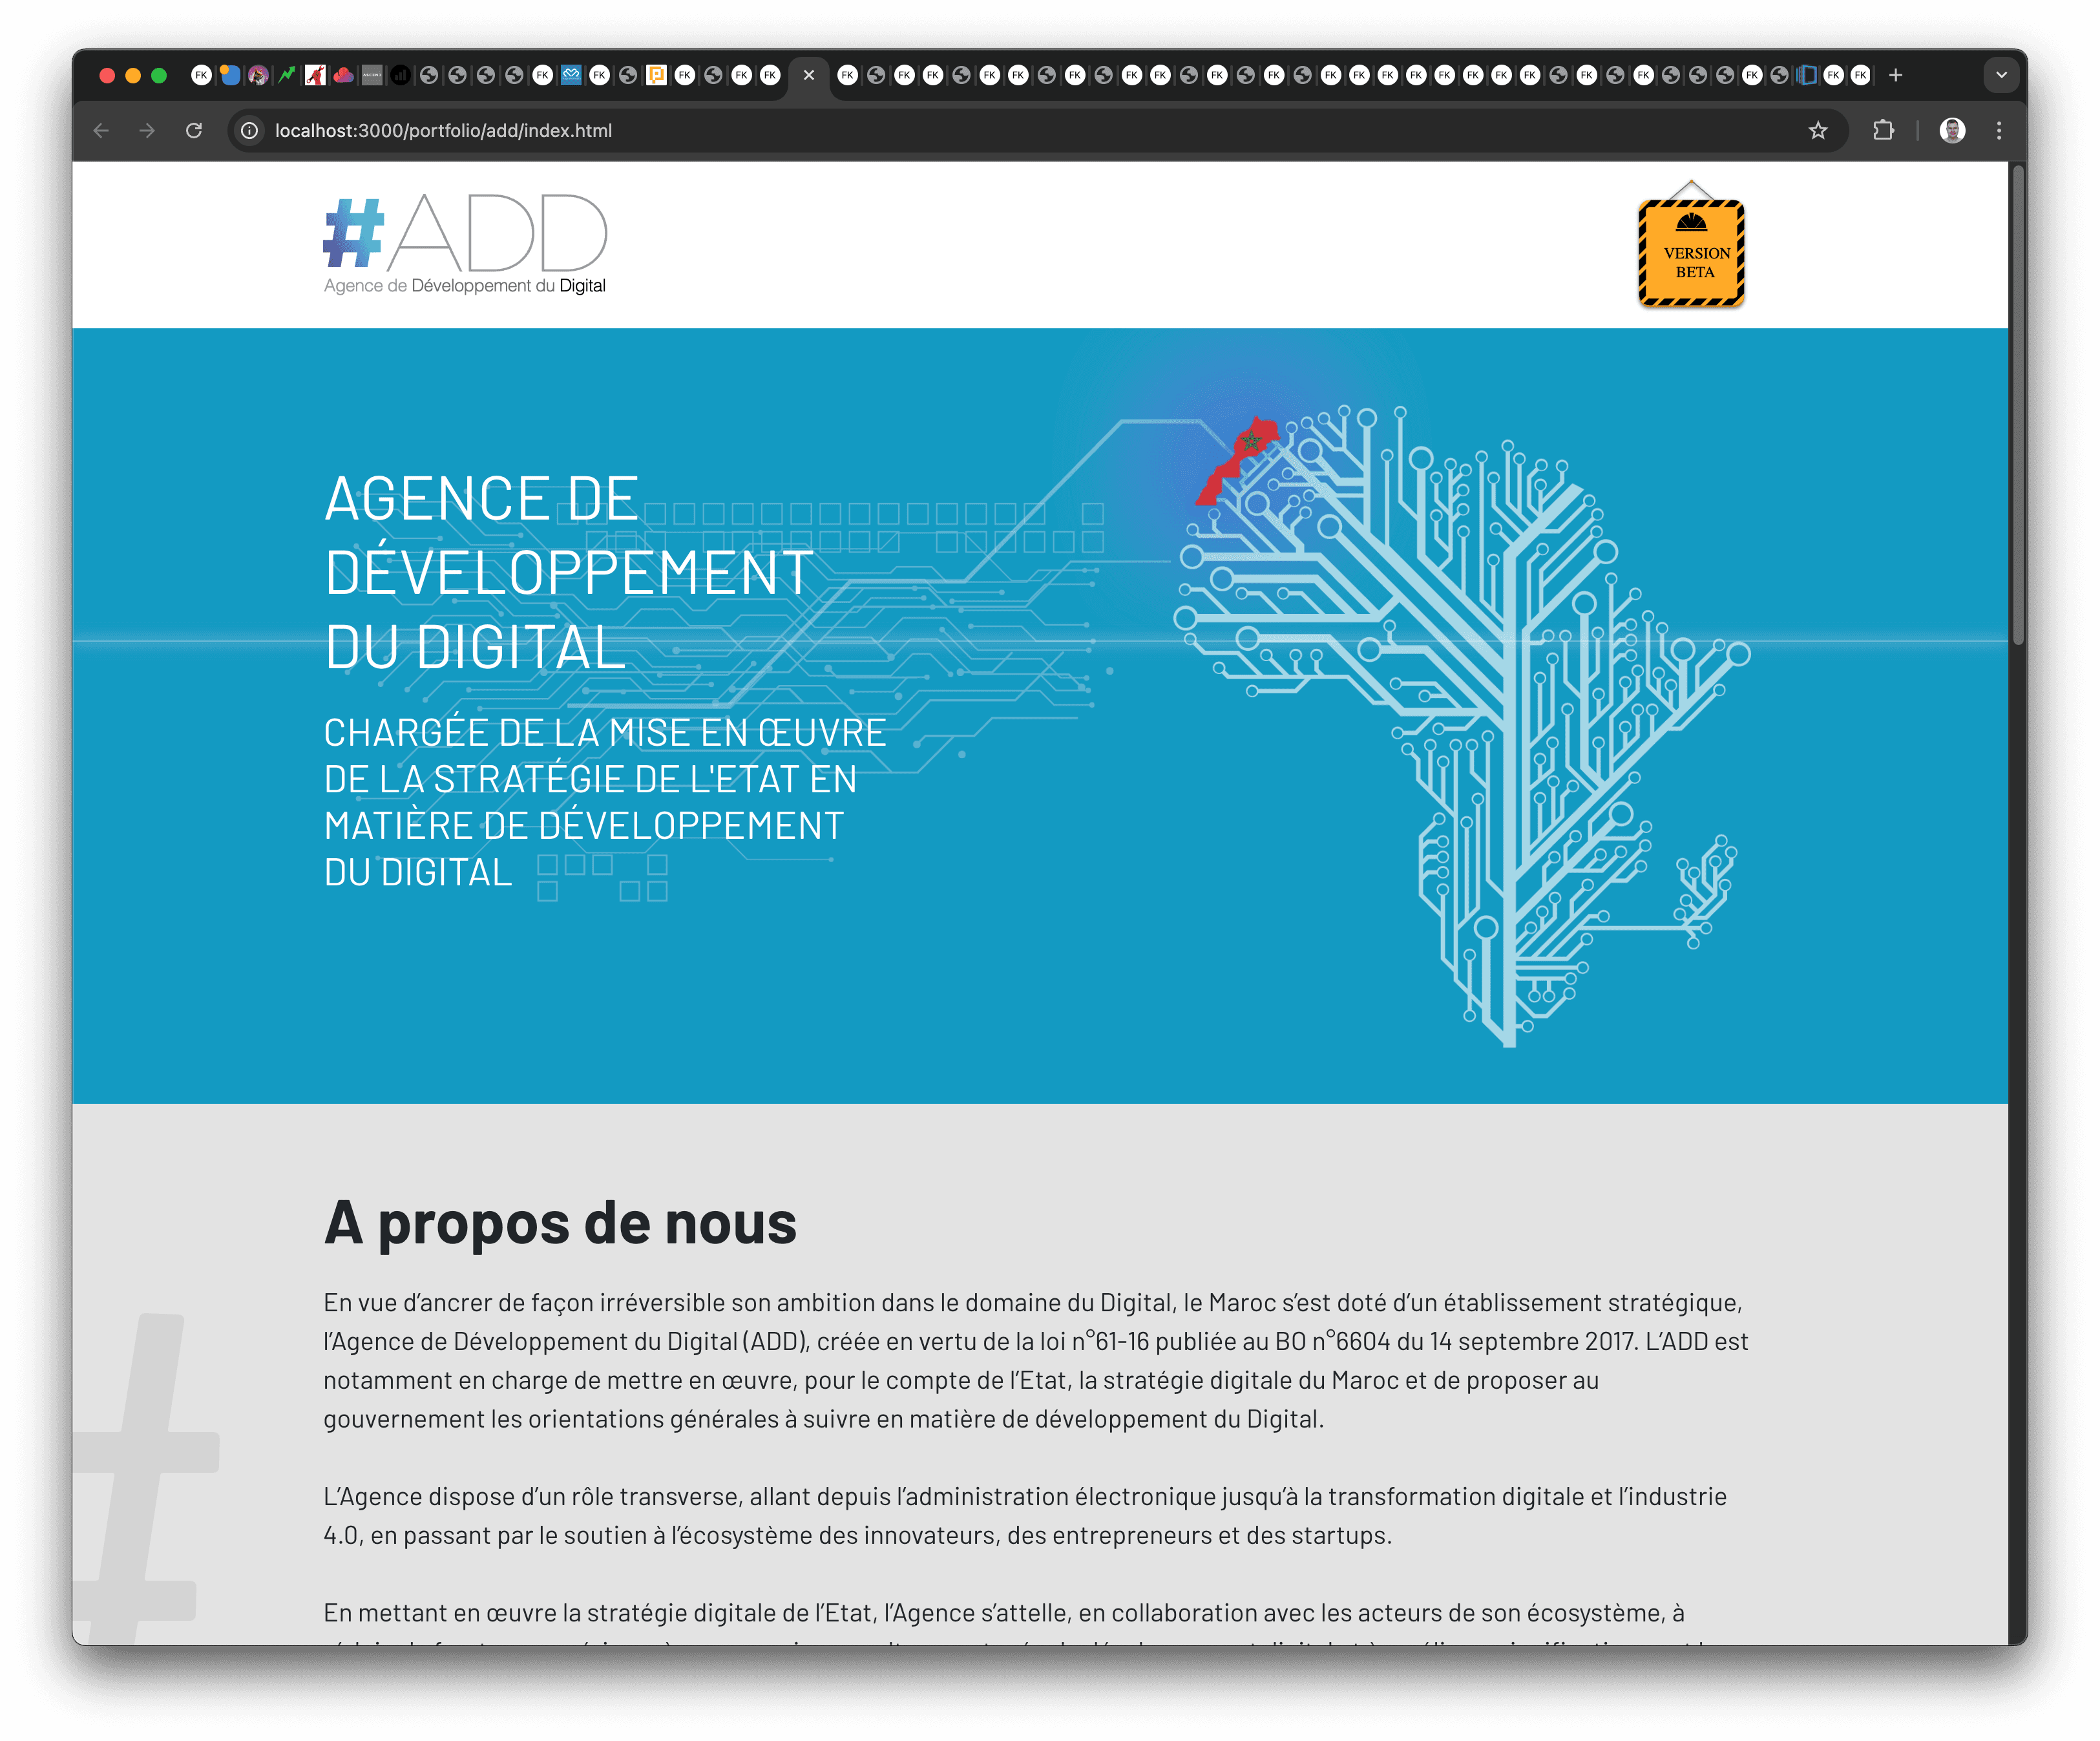Viewport: 2100px width, 1741px height.
Task: Switch to the blue pages icon tab
Action: tap(1806, 75)
